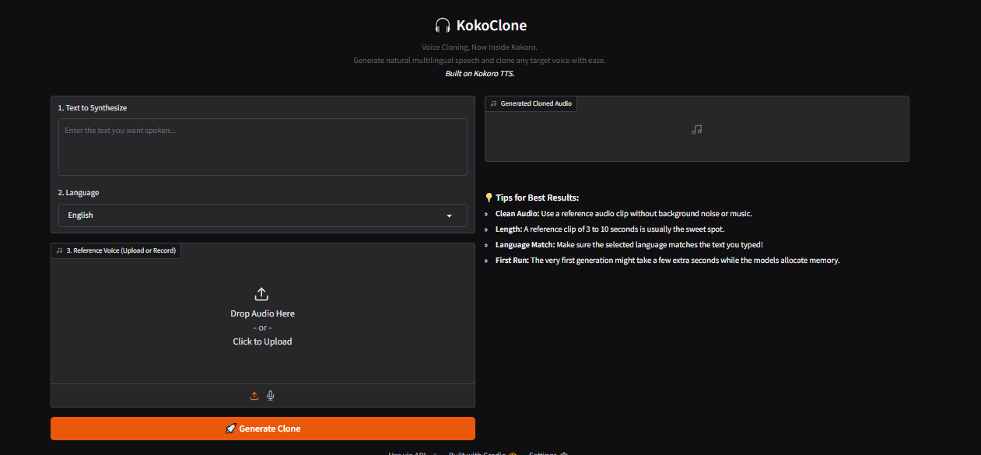
Task: Switch reference input to upload mode
Action: (x=254, y=395)
